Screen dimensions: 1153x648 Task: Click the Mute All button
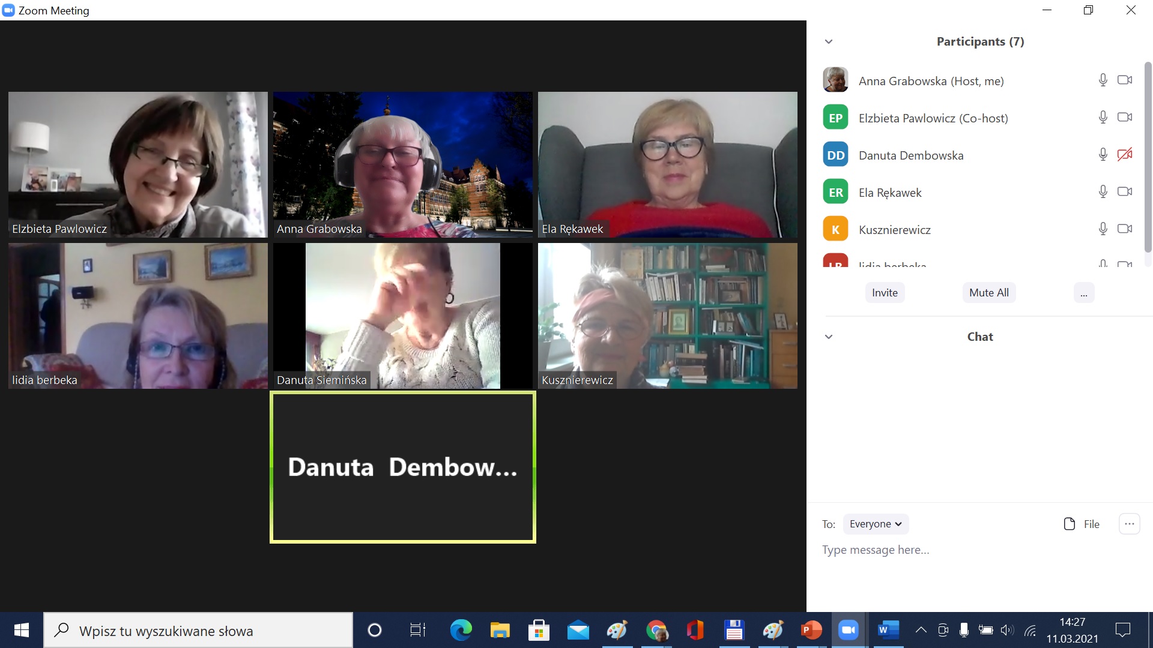tap(988, 293)
